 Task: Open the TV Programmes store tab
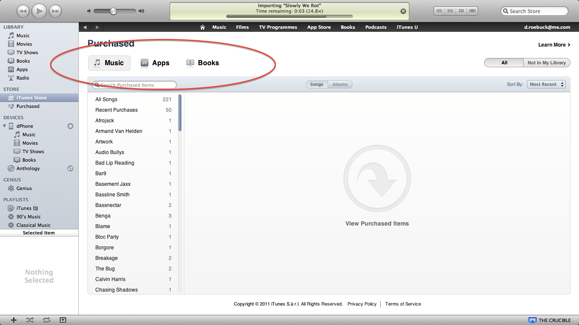pos(278,27)
